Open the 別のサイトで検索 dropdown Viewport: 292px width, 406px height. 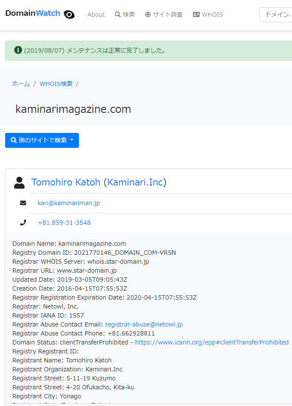coord(42,140)
